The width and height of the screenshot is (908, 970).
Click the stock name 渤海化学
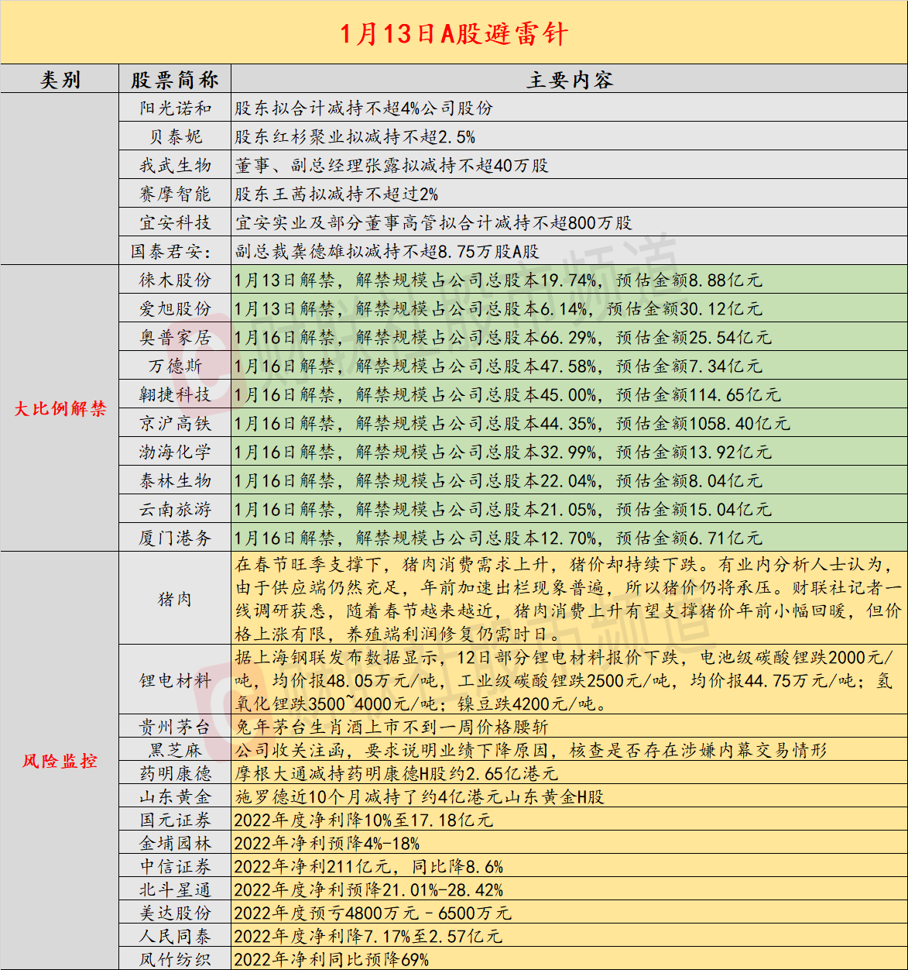click(x=175, y=452)
